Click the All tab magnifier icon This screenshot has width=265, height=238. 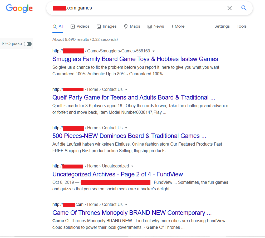click(55, 27)
